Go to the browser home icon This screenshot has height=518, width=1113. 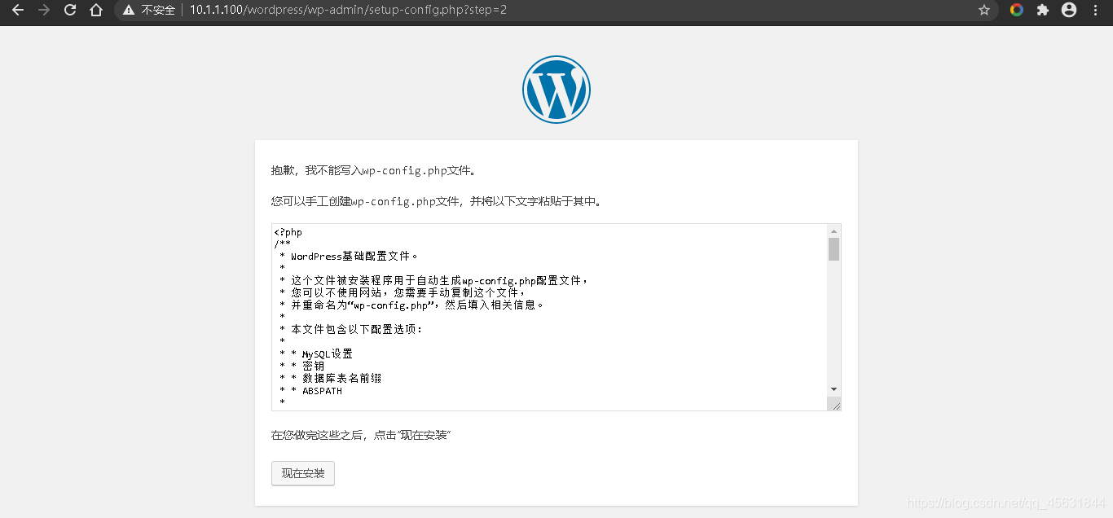tap(96, 10)
